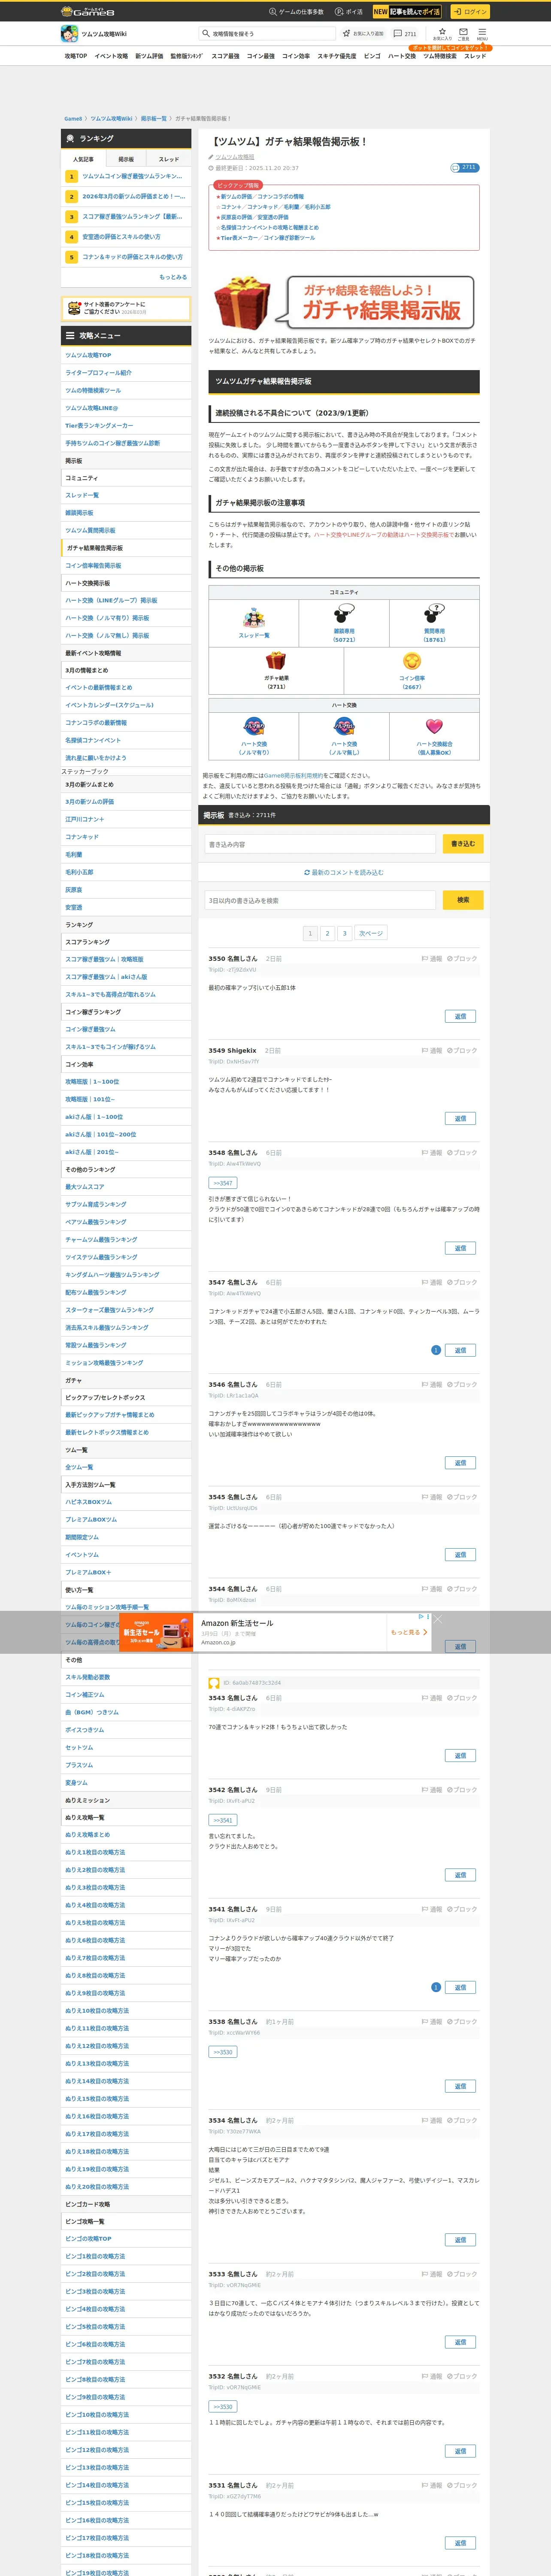This screenshot has height=2576, width=551.
Task: Click the ハート交換総合 pink heart icon
Action: (x=434, y=727)
